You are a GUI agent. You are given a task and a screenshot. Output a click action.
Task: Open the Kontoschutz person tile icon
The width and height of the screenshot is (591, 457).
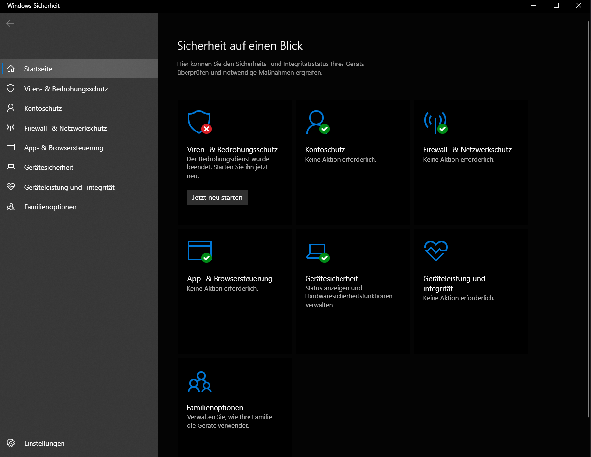tap(316, 122)
